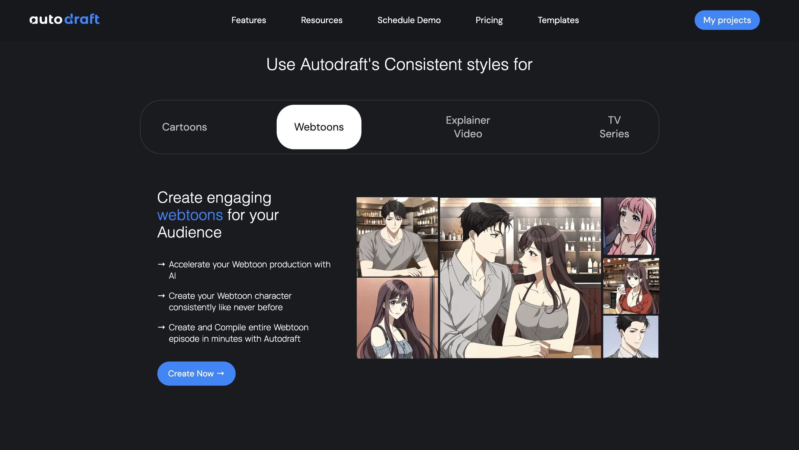799x450 pixels.
Task: Expand the Resources navigation menu
Action: [322, 20]
